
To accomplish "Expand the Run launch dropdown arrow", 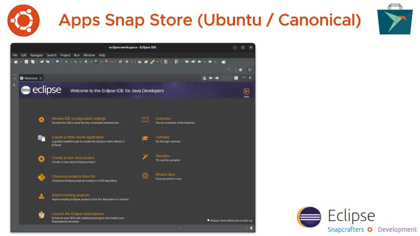I will pos(91,62).
